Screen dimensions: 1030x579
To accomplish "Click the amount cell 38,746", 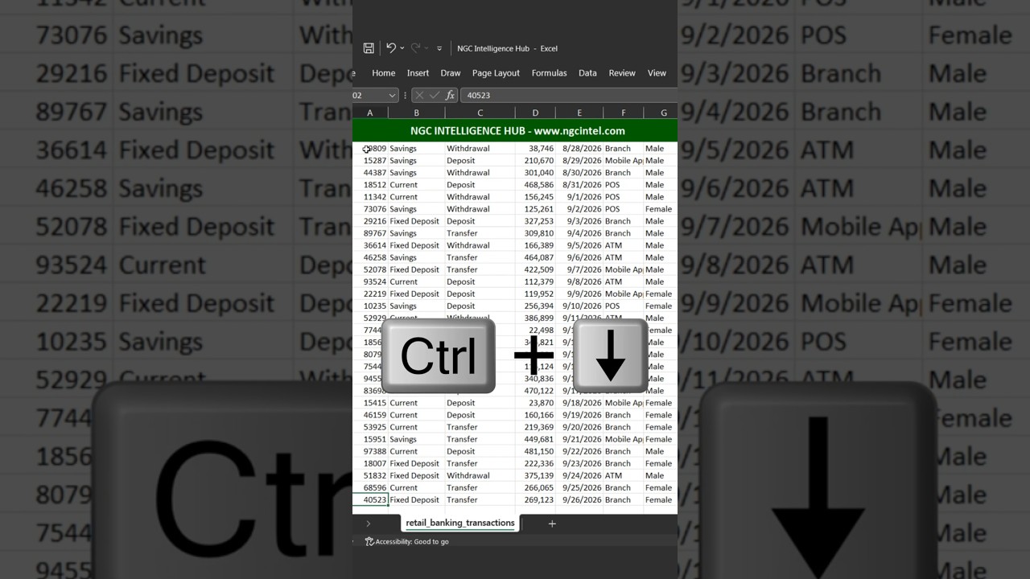I will point(535,149).
